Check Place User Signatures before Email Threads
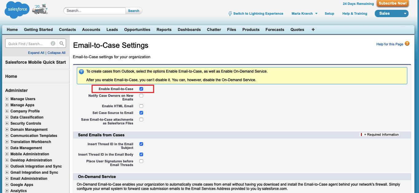Screen dimensions: 419x193 coord(141,161)
